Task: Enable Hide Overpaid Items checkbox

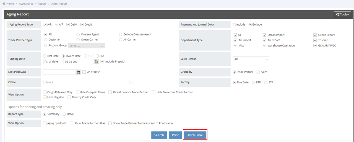Action: coord(77,92)
